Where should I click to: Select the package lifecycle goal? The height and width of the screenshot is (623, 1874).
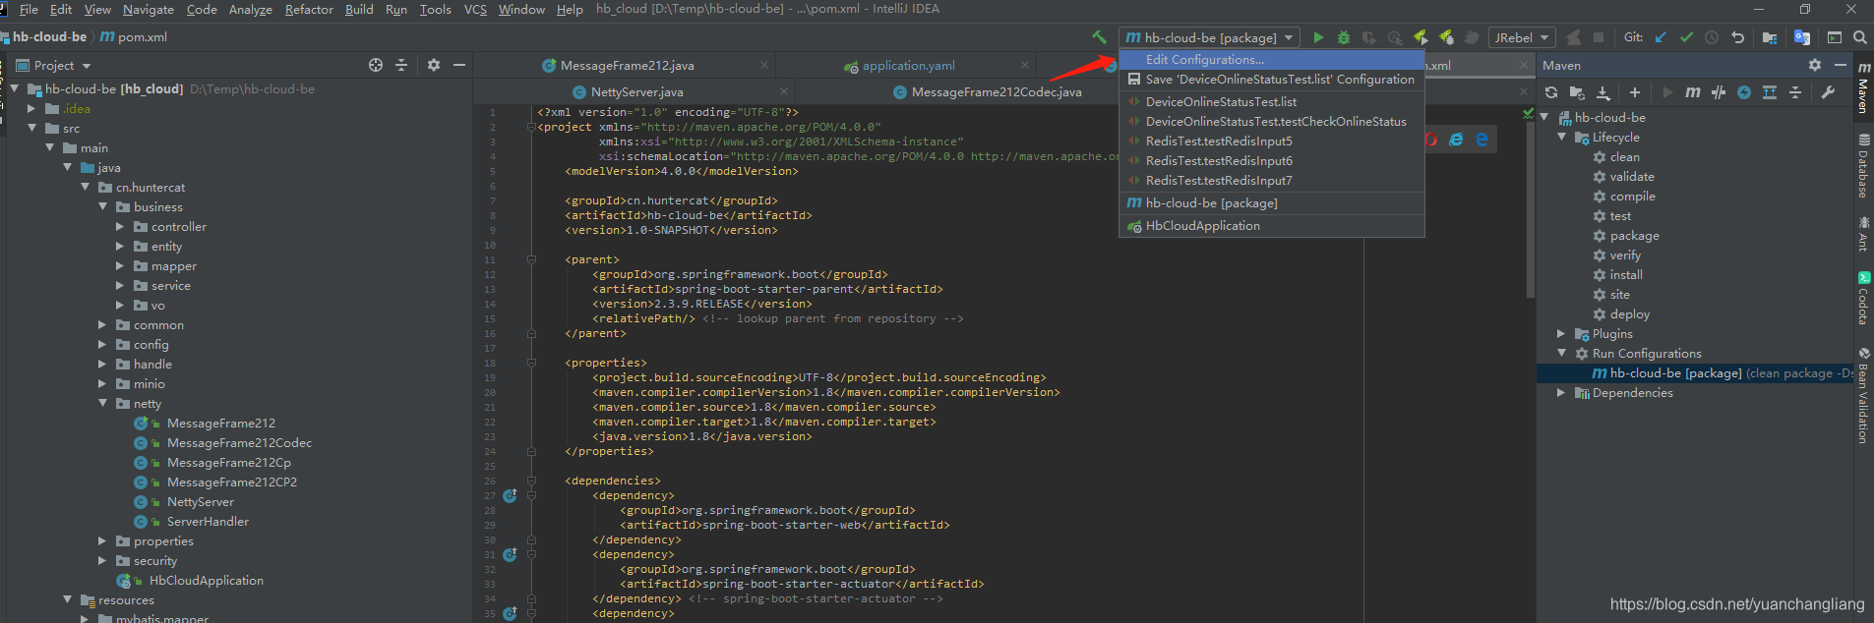coord(1634,236)
